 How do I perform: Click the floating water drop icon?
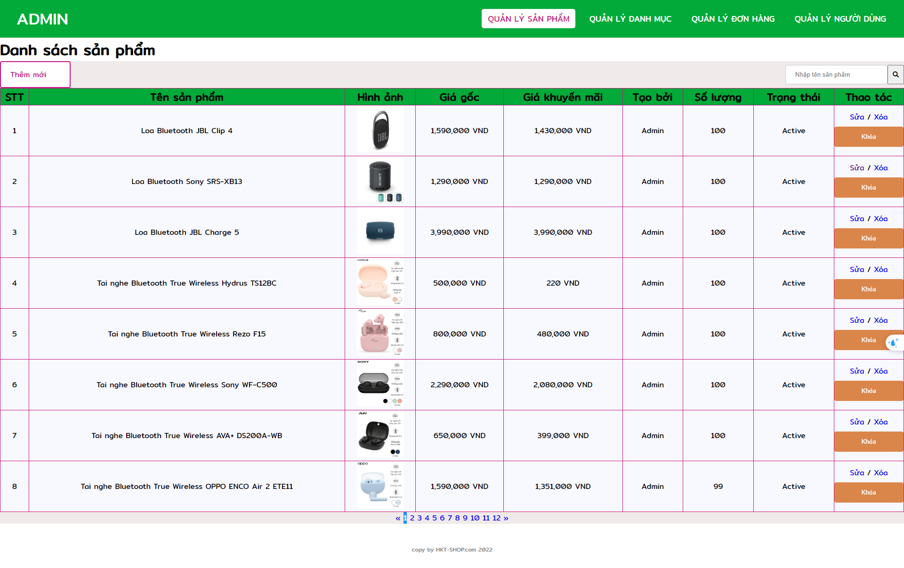pyautogui.click(x=894, y=343)
